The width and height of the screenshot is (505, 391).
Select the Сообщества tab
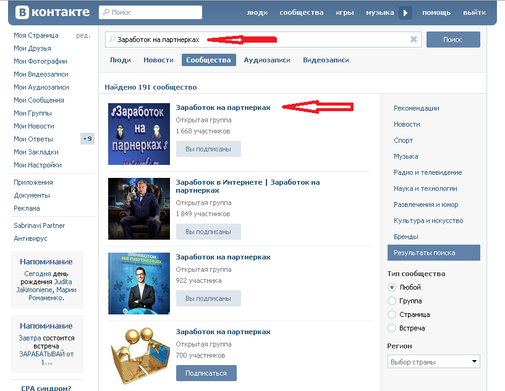(x=209, y=60)
